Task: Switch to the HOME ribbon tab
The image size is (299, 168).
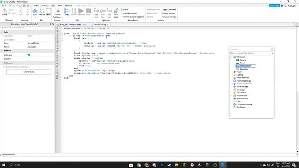Action: (x=36, y=5)
